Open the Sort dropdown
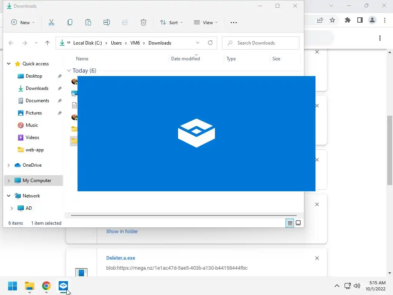Image resolution: width=393 pixels, height=295 pixels. [172, 23]
